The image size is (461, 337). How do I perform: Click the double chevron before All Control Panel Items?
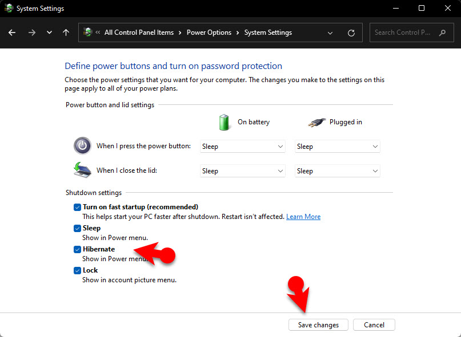(x=98, y=33)
